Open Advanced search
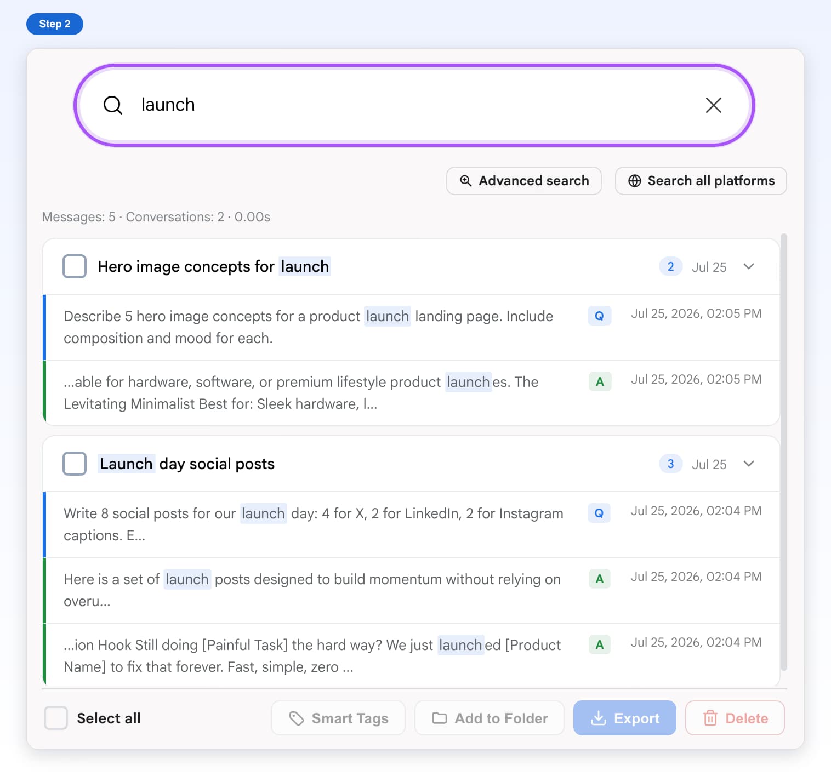This screenshot has width=831, height=776. point(524,181)
